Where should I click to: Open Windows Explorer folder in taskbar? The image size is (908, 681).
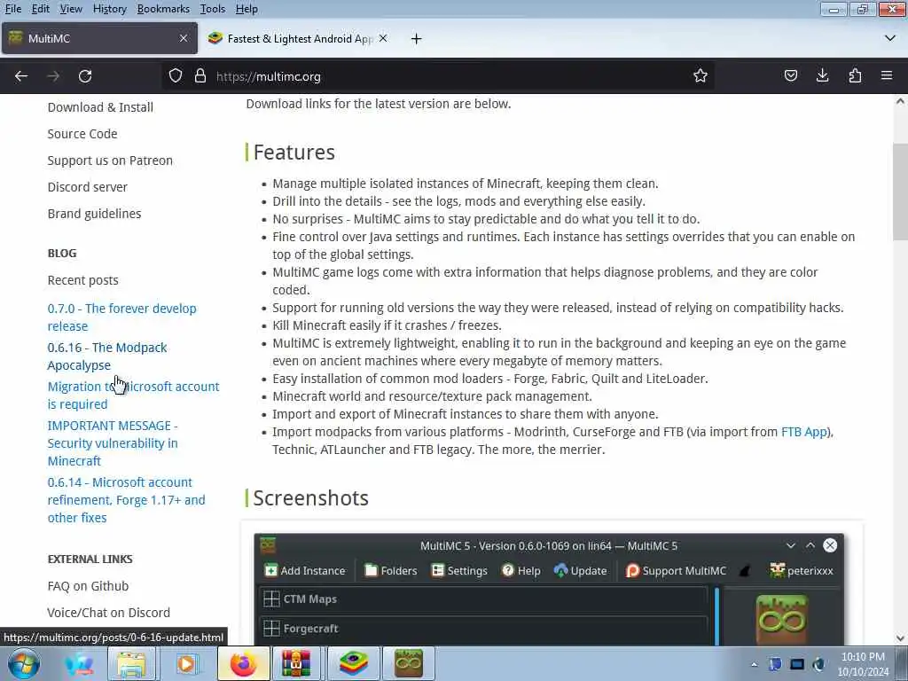click(132, 663)
